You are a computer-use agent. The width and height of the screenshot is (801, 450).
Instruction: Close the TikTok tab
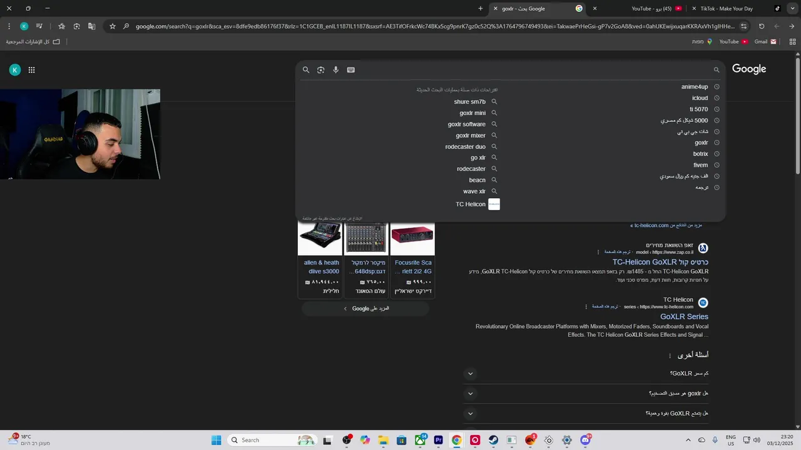point(694,8)
